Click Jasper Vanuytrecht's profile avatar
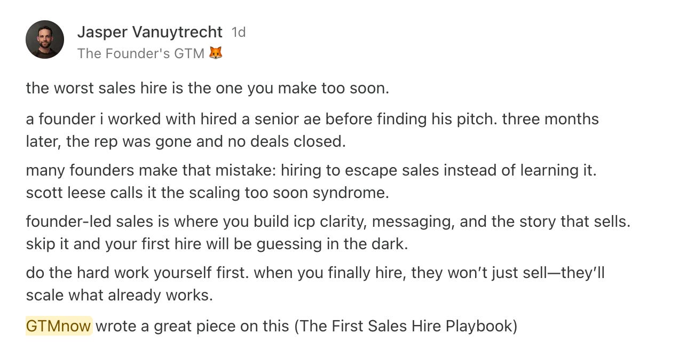Viewport: 679px width, 349px height. (45, 39)
